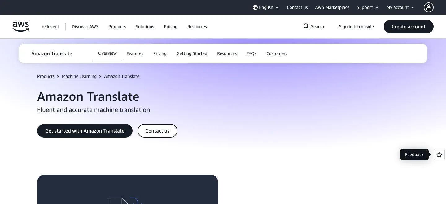The image size is (446, 204).
Task: Open Contact us in top bar
Action: tap(297, 7)
